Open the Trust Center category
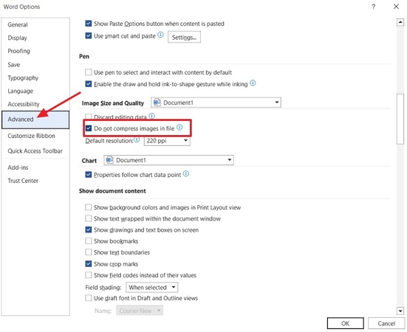 [x=23, y=181]
